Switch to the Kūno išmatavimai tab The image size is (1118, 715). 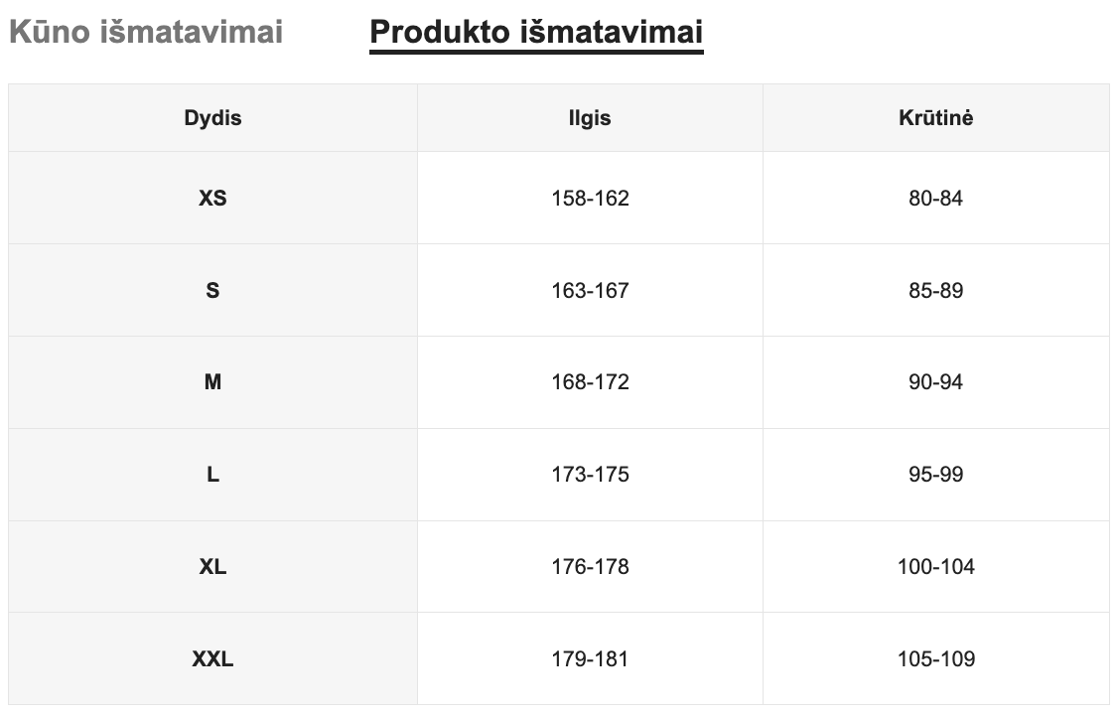click(x=146, y=32)
